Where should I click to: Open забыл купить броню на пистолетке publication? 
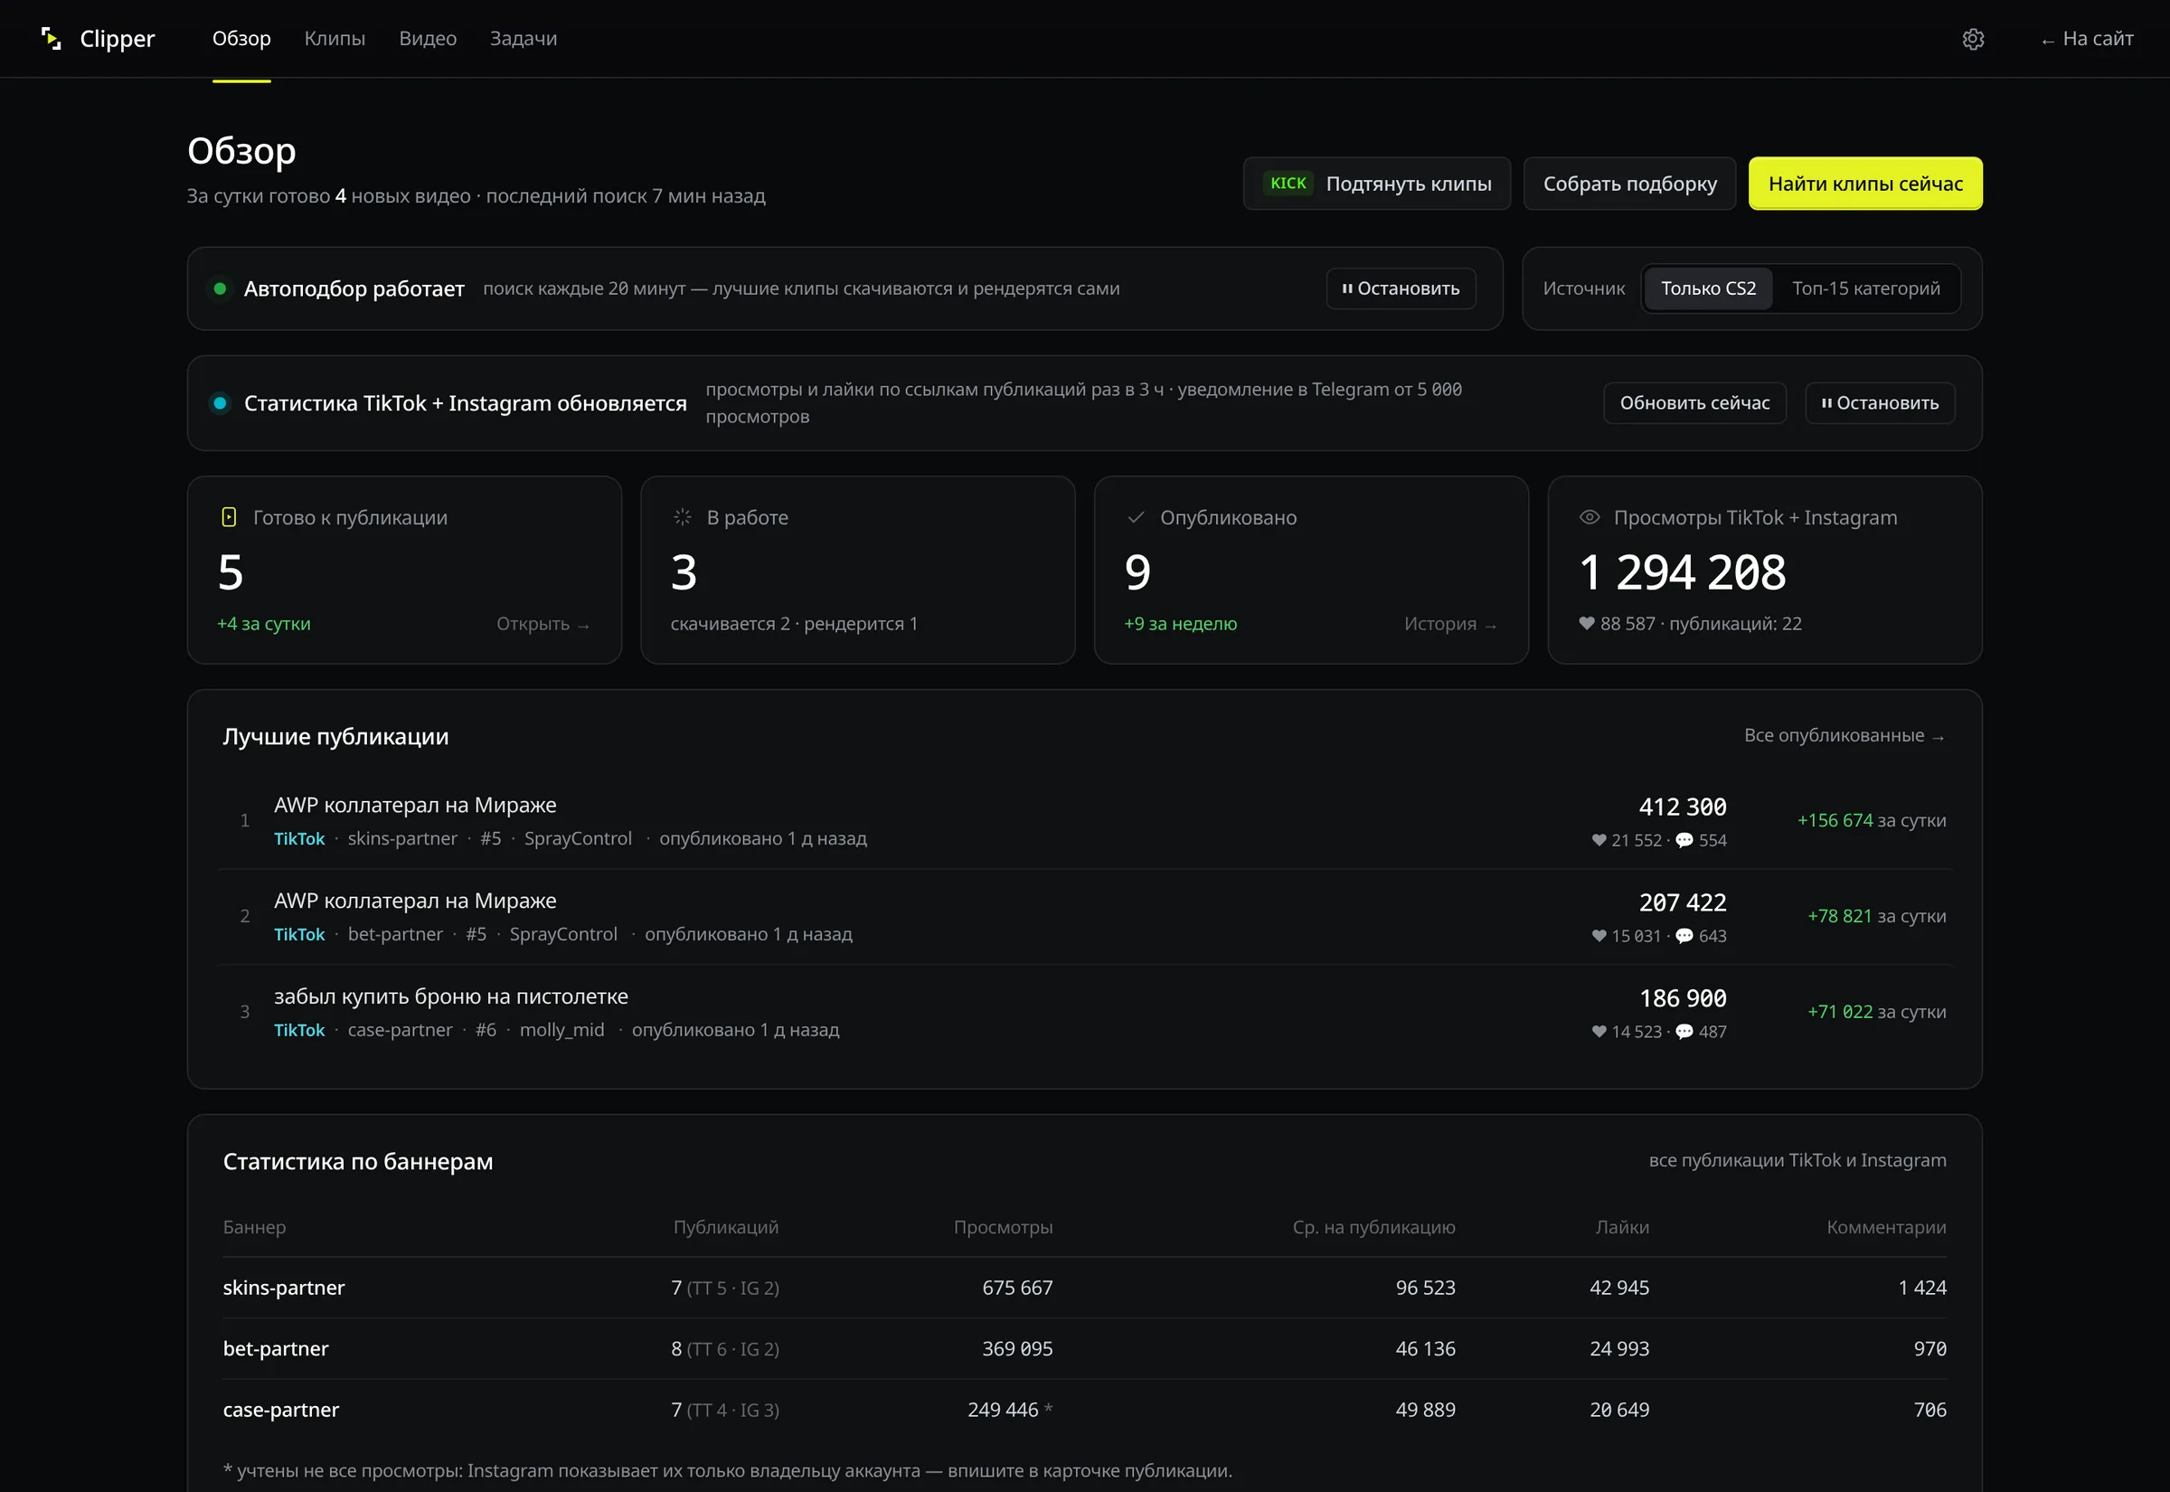tap(450, 996)
